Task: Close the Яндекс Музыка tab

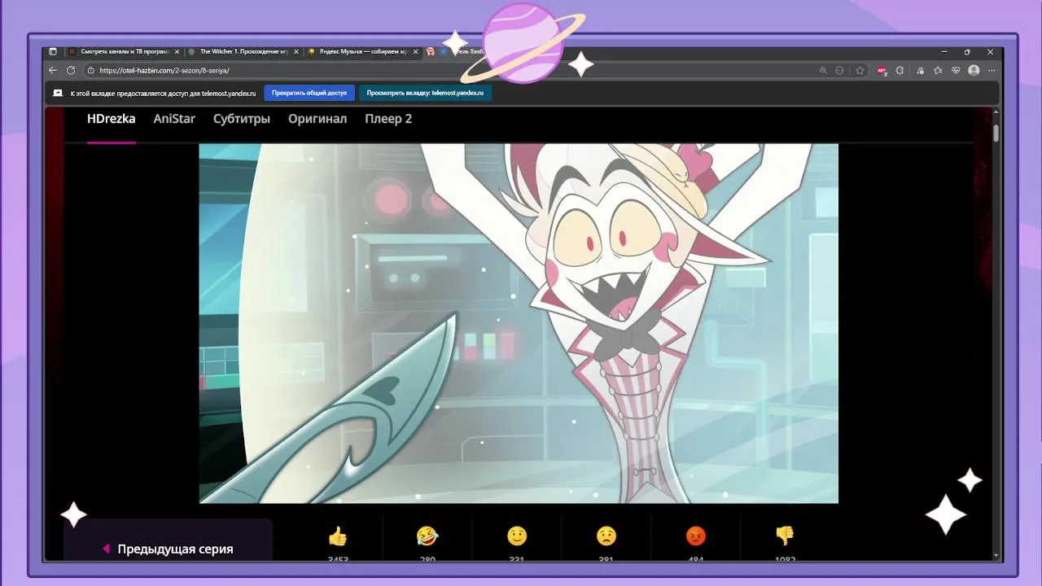Action: [416, 51]
